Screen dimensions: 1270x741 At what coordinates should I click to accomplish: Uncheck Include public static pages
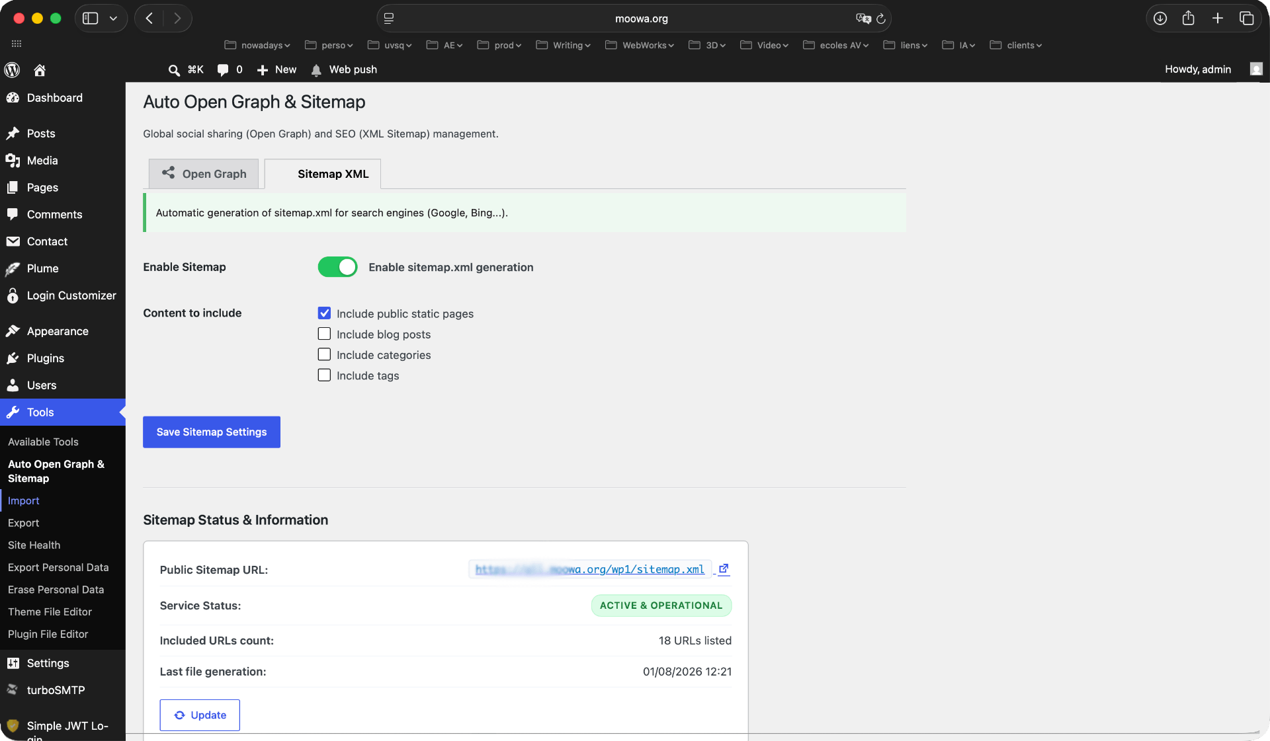(x=324, y=313)
